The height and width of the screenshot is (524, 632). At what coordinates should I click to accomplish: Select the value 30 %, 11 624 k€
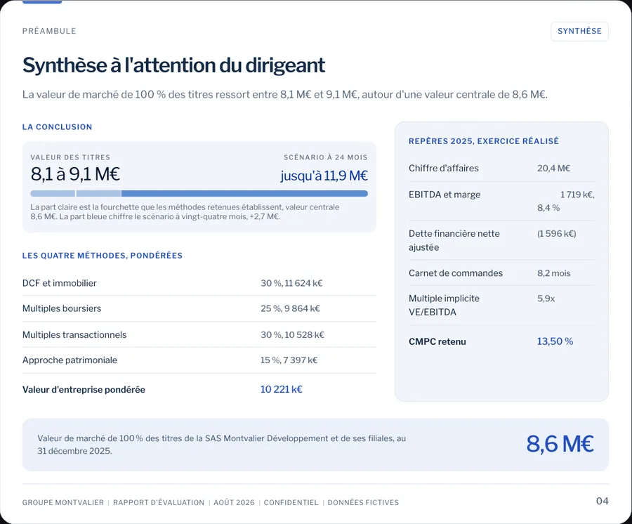[x=291, y=283]
